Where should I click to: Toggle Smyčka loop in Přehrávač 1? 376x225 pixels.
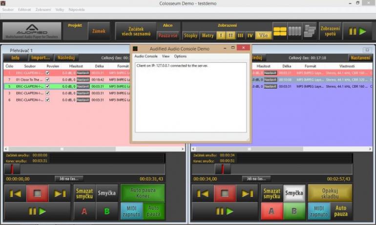[107, 193]
